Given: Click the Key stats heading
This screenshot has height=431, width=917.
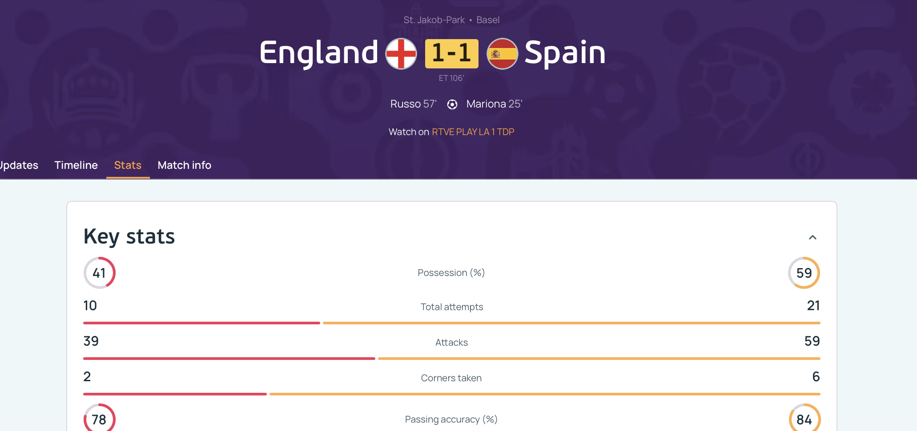Looking at the screenshot, I should (x=129, y=236).
